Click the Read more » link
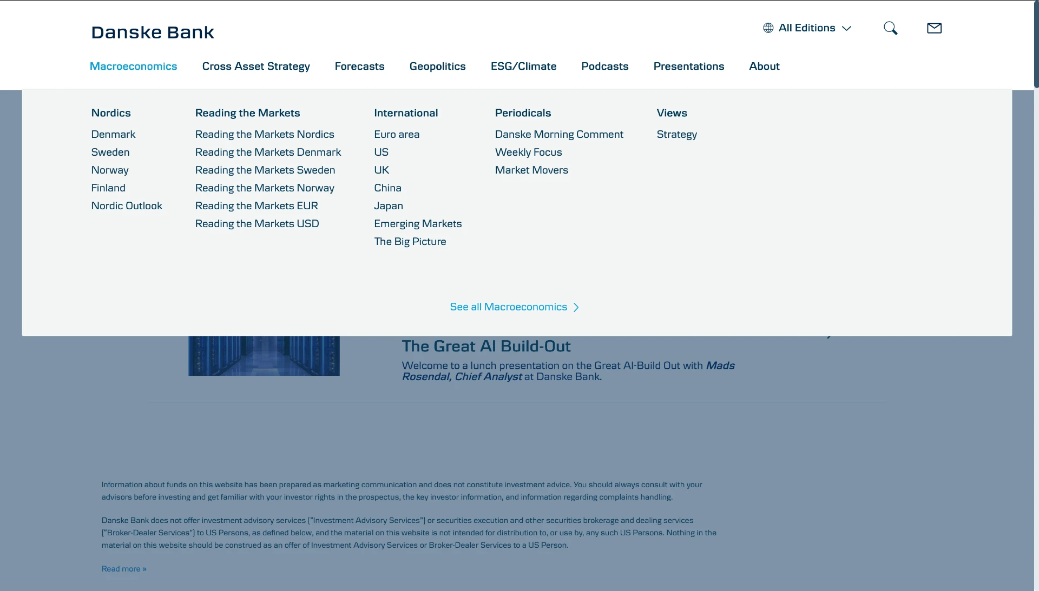The height and width of the screenshot is (591, 1039). (x=124, y=569)
